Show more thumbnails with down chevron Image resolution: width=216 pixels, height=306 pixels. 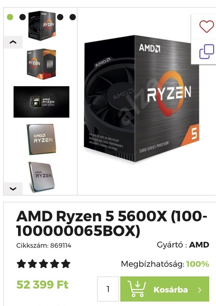13,189
